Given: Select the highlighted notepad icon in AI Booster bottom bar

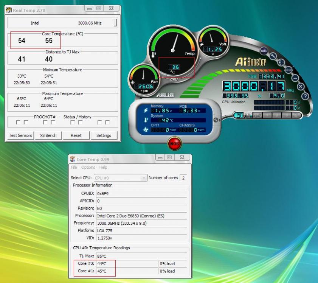Looking at the screenshot, I should [239, 115].
